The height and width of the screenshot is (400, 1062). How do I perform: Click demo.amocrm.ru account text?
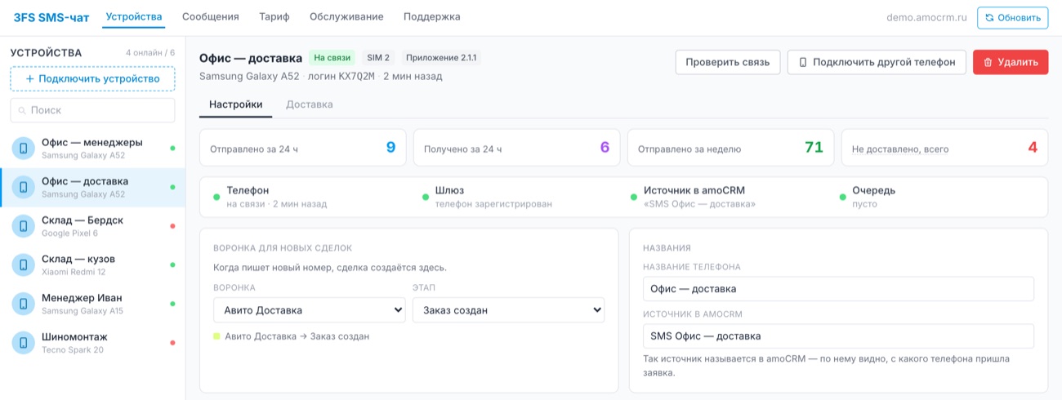click(x=926, y=17)
